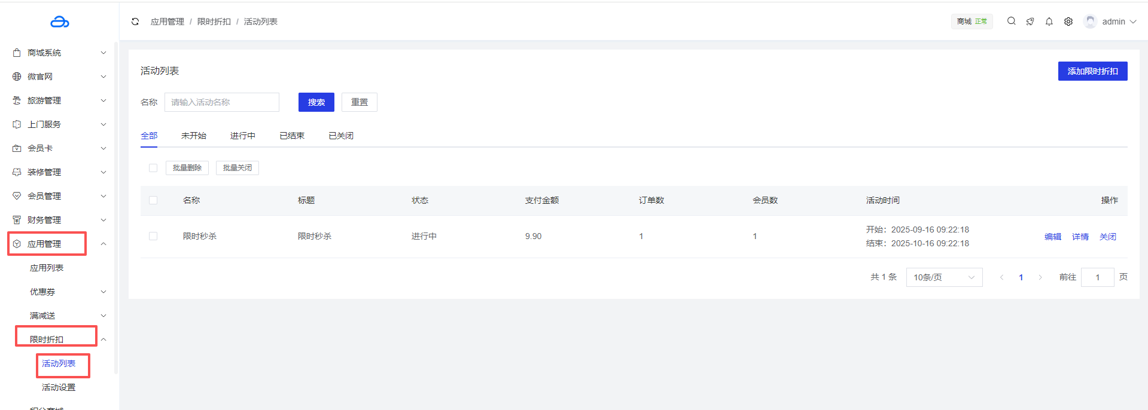Toggle the table header select-all checkbox
The height and width of the screenshot is (410, 1148).
(x=153, y=200)
